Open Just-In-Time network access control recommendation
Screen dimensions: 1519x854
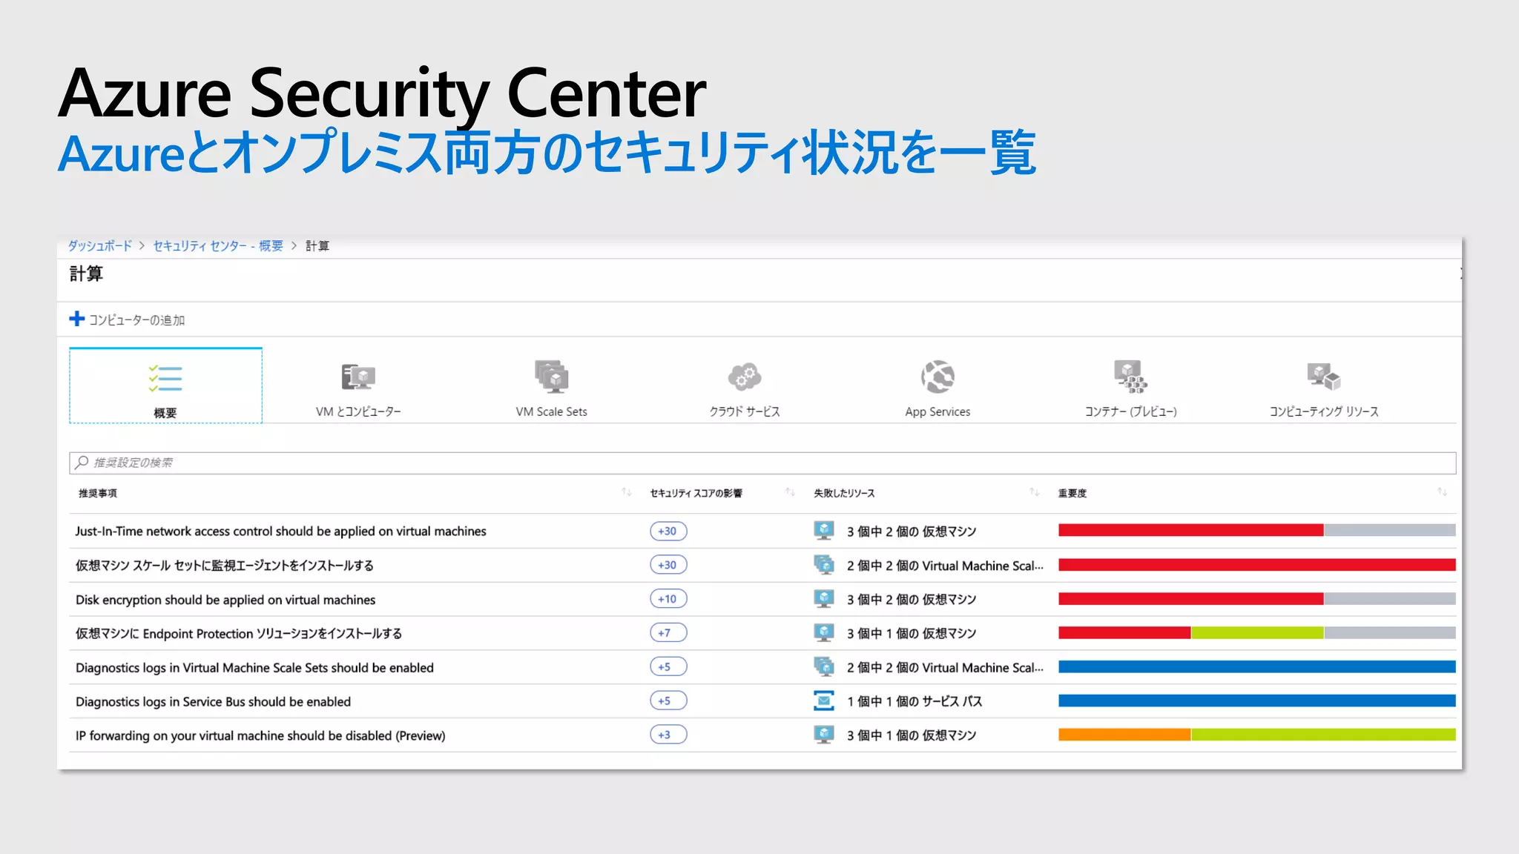(x=280, y=531)
